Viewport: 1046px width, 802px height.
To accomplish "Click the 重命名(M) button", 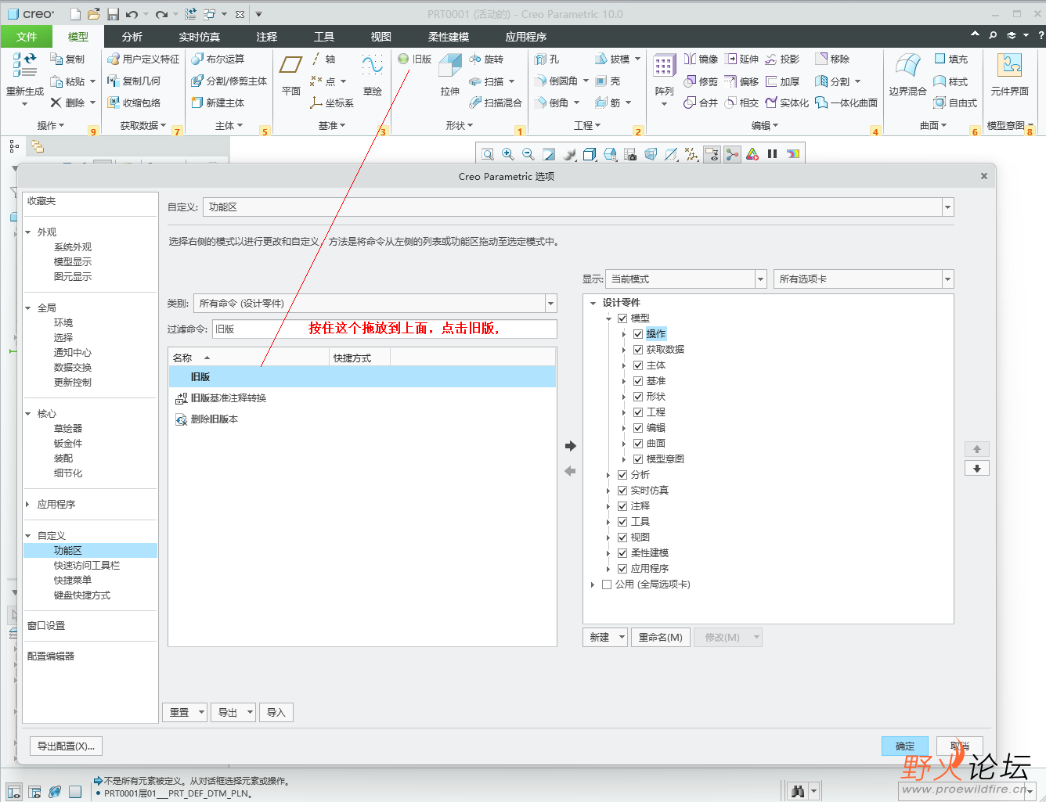I will tap(661, 638).
